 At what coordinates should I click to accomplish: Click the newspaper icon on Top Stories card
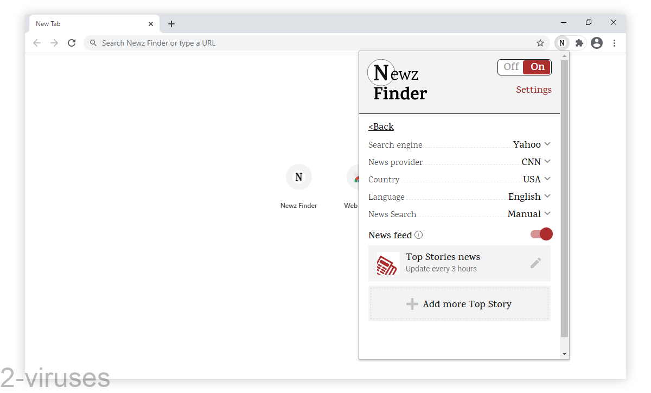coord(387,263)
